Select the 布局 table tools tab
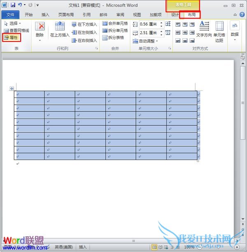Image resolution: width=247 pixels, height=252 pixels. (x=192, y=15)
